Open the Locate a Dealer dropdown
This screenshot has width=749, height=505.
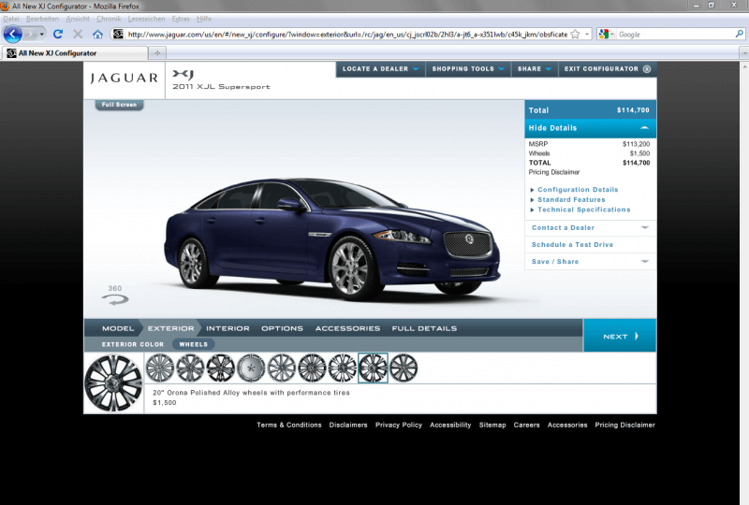click(380, 68)
